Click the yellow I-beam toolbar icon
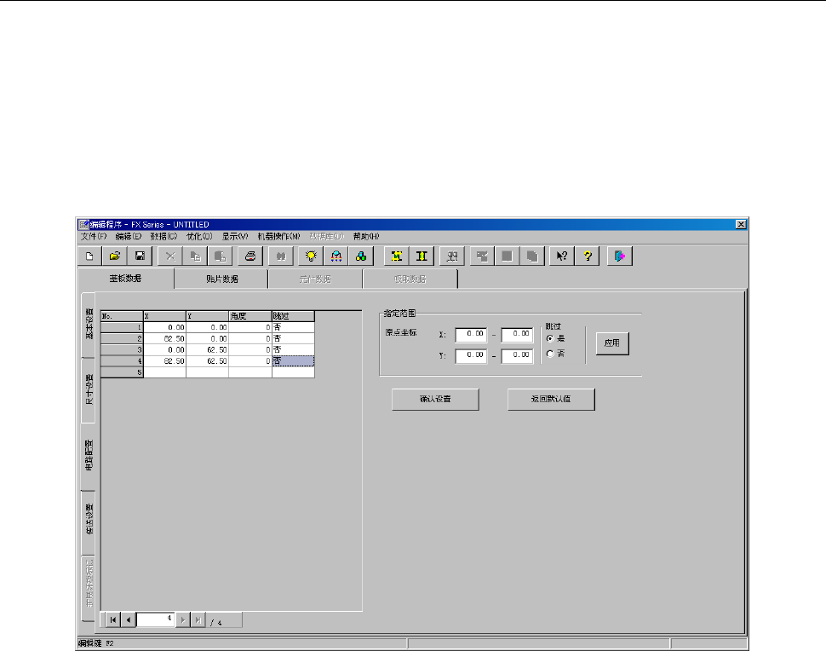 click(422, 256)
